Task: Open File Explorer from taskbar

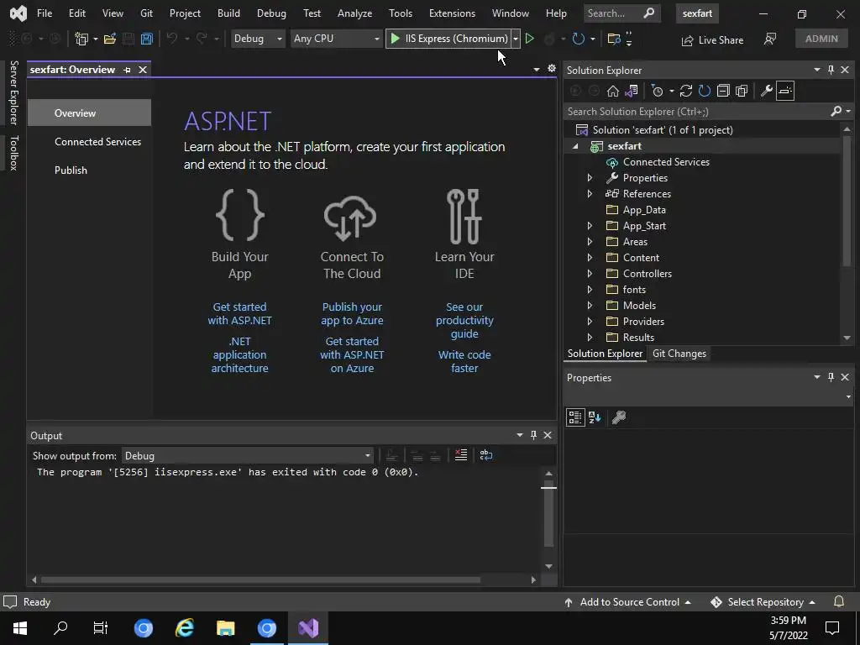Action: pyautogui.click(x=225, y=627)
